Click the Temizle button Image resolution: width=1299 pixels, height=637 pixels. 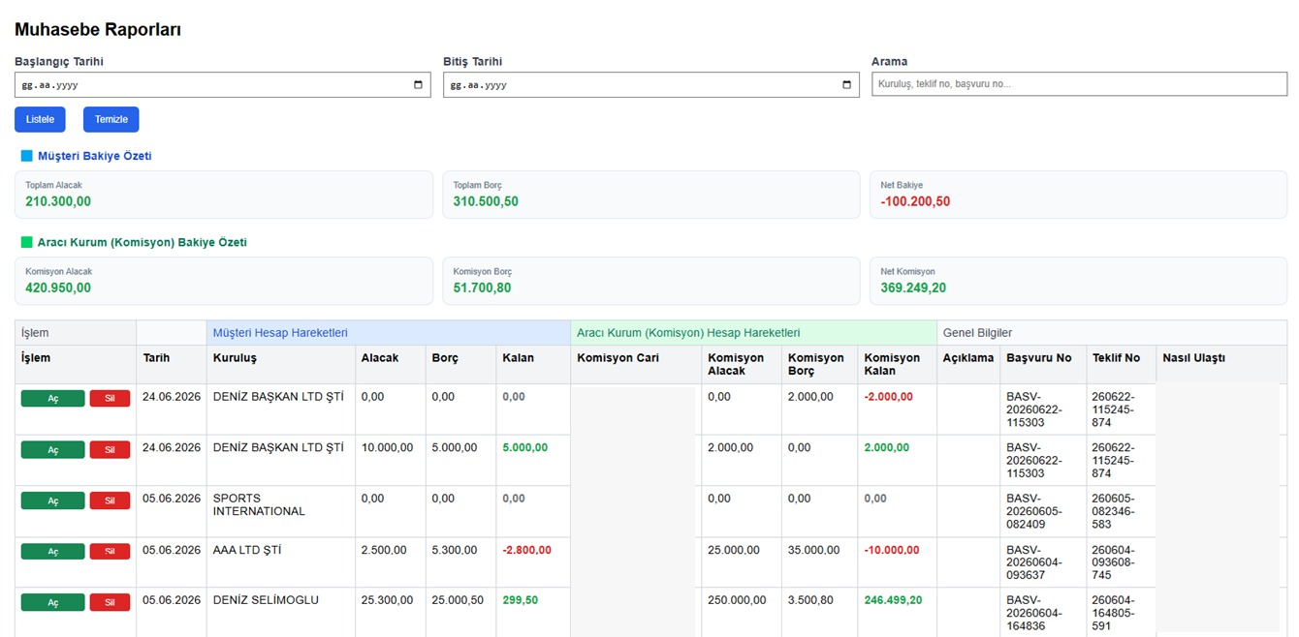click(x=111, y=119)
